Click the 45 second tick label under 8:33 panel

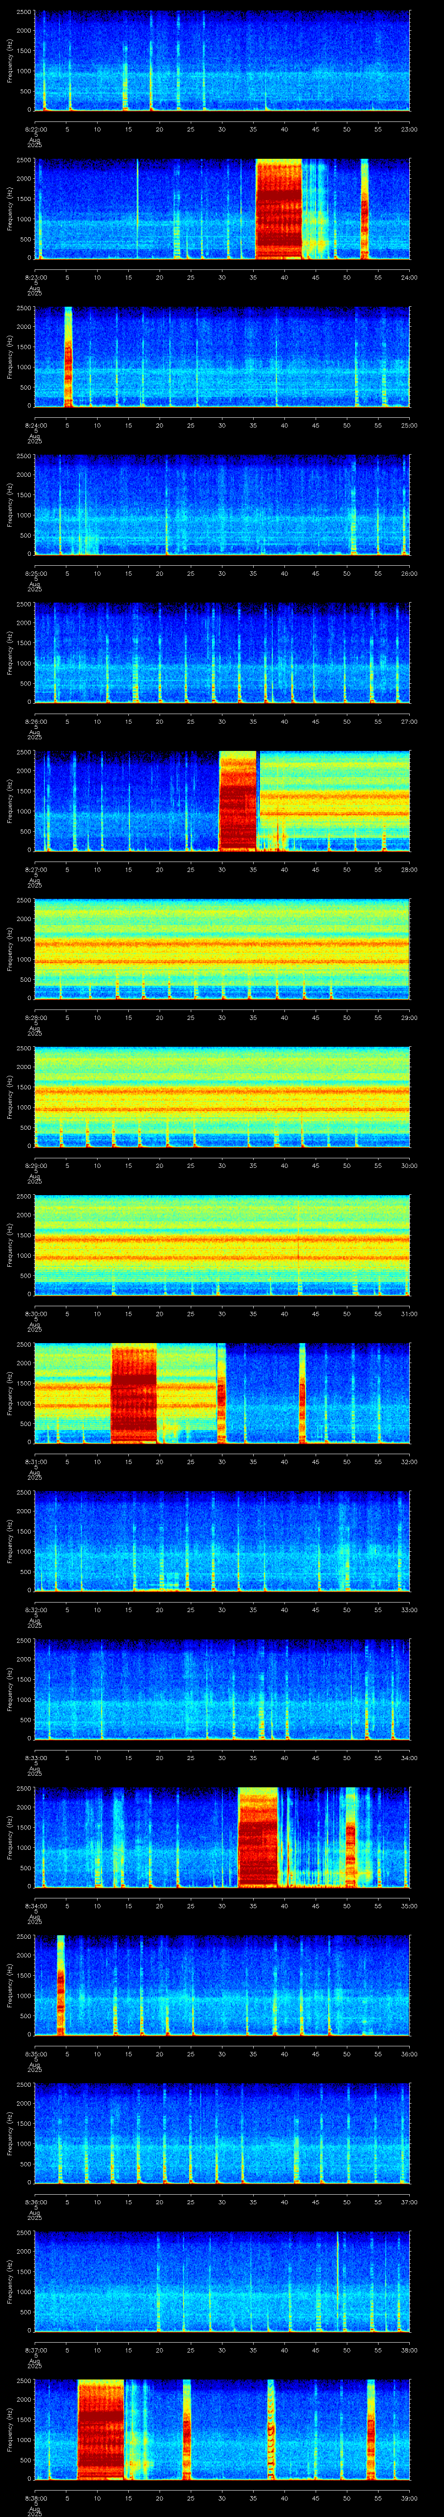316,1758
